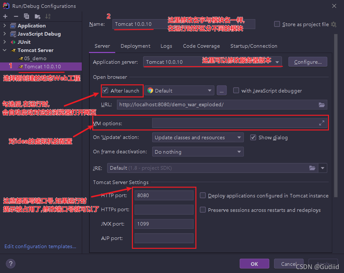The image size is (344, 273).
Task: Click the vertical scrollbar of settings panel
Action: (335, 116)
